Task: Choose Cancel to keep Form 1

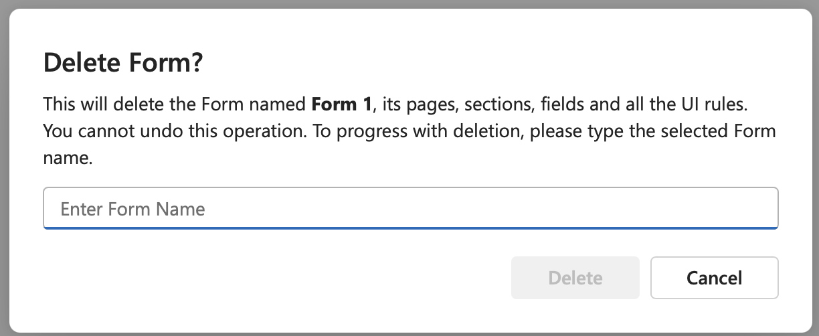Action: point(714,278)
